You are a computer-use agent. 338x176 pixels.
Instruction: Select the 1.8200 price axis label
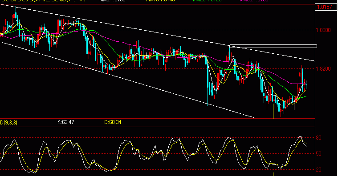tap(323, 69)
